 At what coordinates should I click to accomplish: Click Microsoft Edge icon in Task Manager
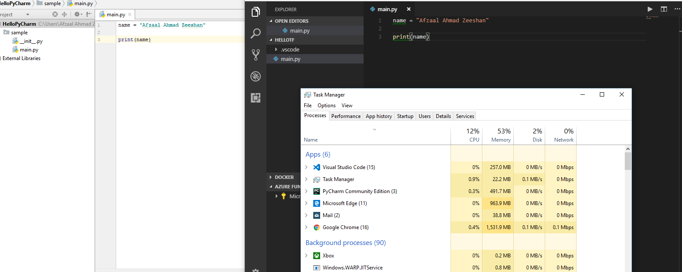click(x=317, y=203)
